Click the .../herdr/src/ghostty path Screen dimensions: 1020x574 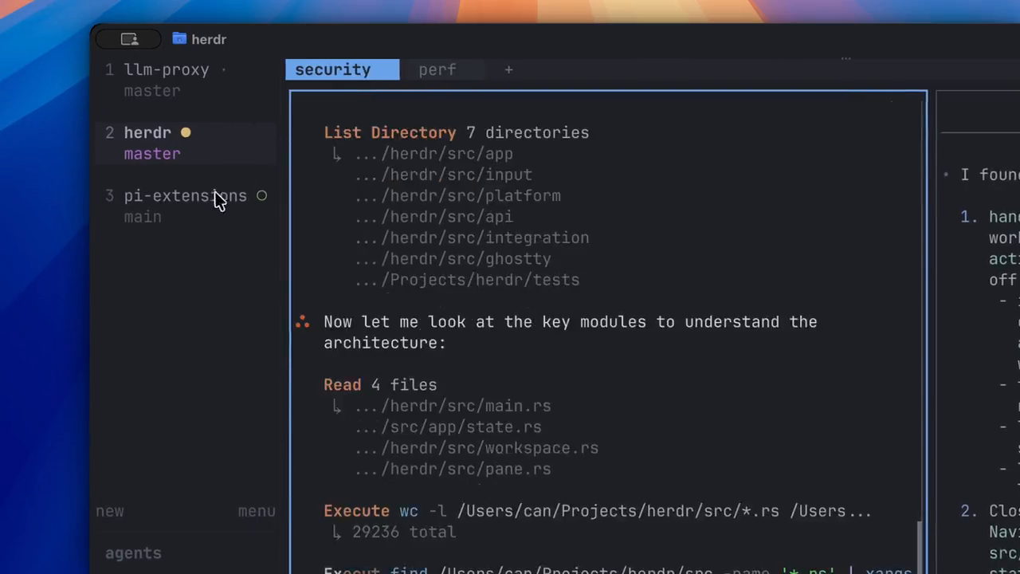453,259
